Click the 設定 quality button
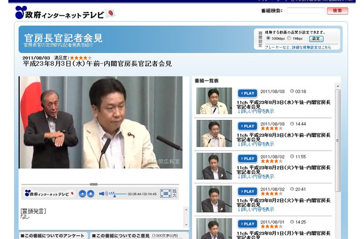 pos(316,39)
